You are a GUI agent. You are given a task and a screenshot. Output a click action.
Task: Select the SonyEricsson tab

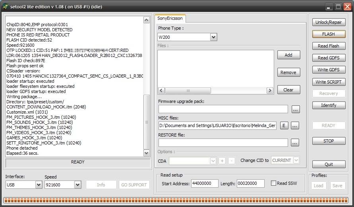pos(170,19)
